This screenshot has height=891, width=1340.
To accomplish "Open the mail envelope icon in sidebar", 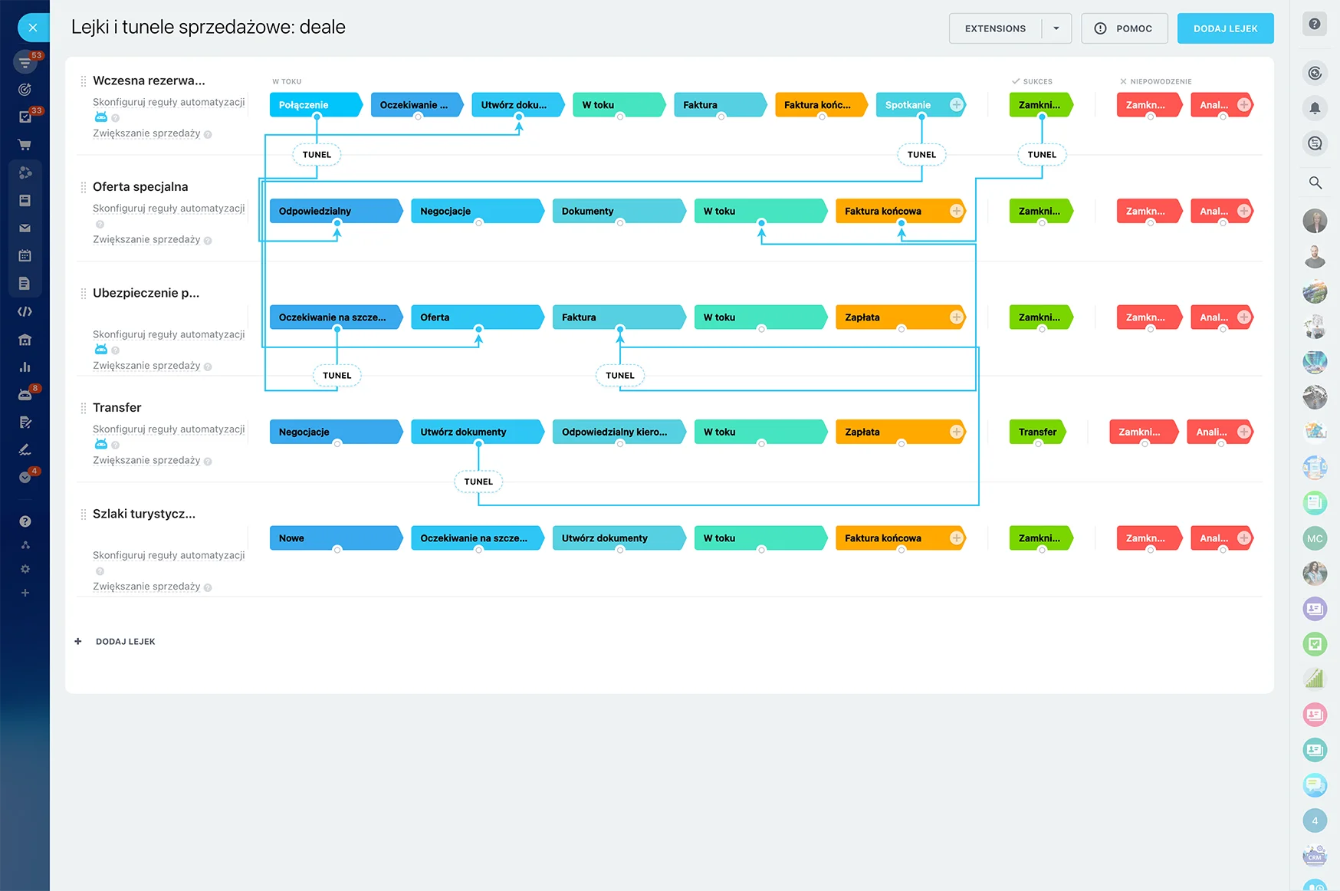I will pyautogui.click(x=25, y=228).
